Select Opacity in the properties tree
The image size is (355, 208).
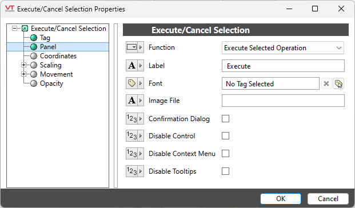51,83
